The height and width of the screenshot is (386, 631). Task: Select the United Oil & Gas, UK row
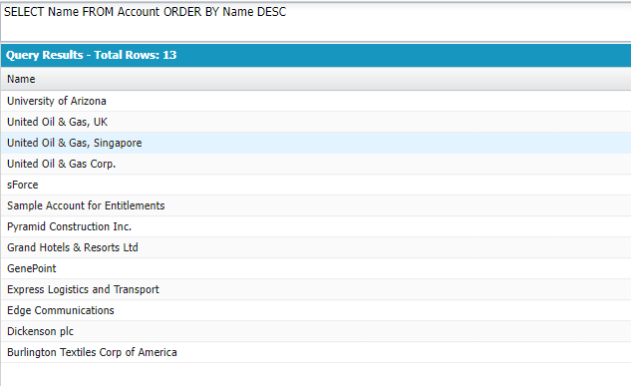pyautogui.click(x=316, y=122)
